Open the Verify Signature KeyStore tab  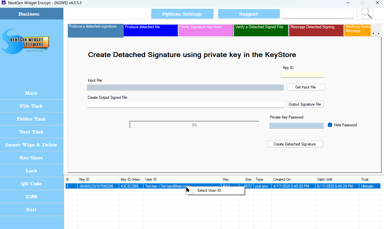pos(206,30)
